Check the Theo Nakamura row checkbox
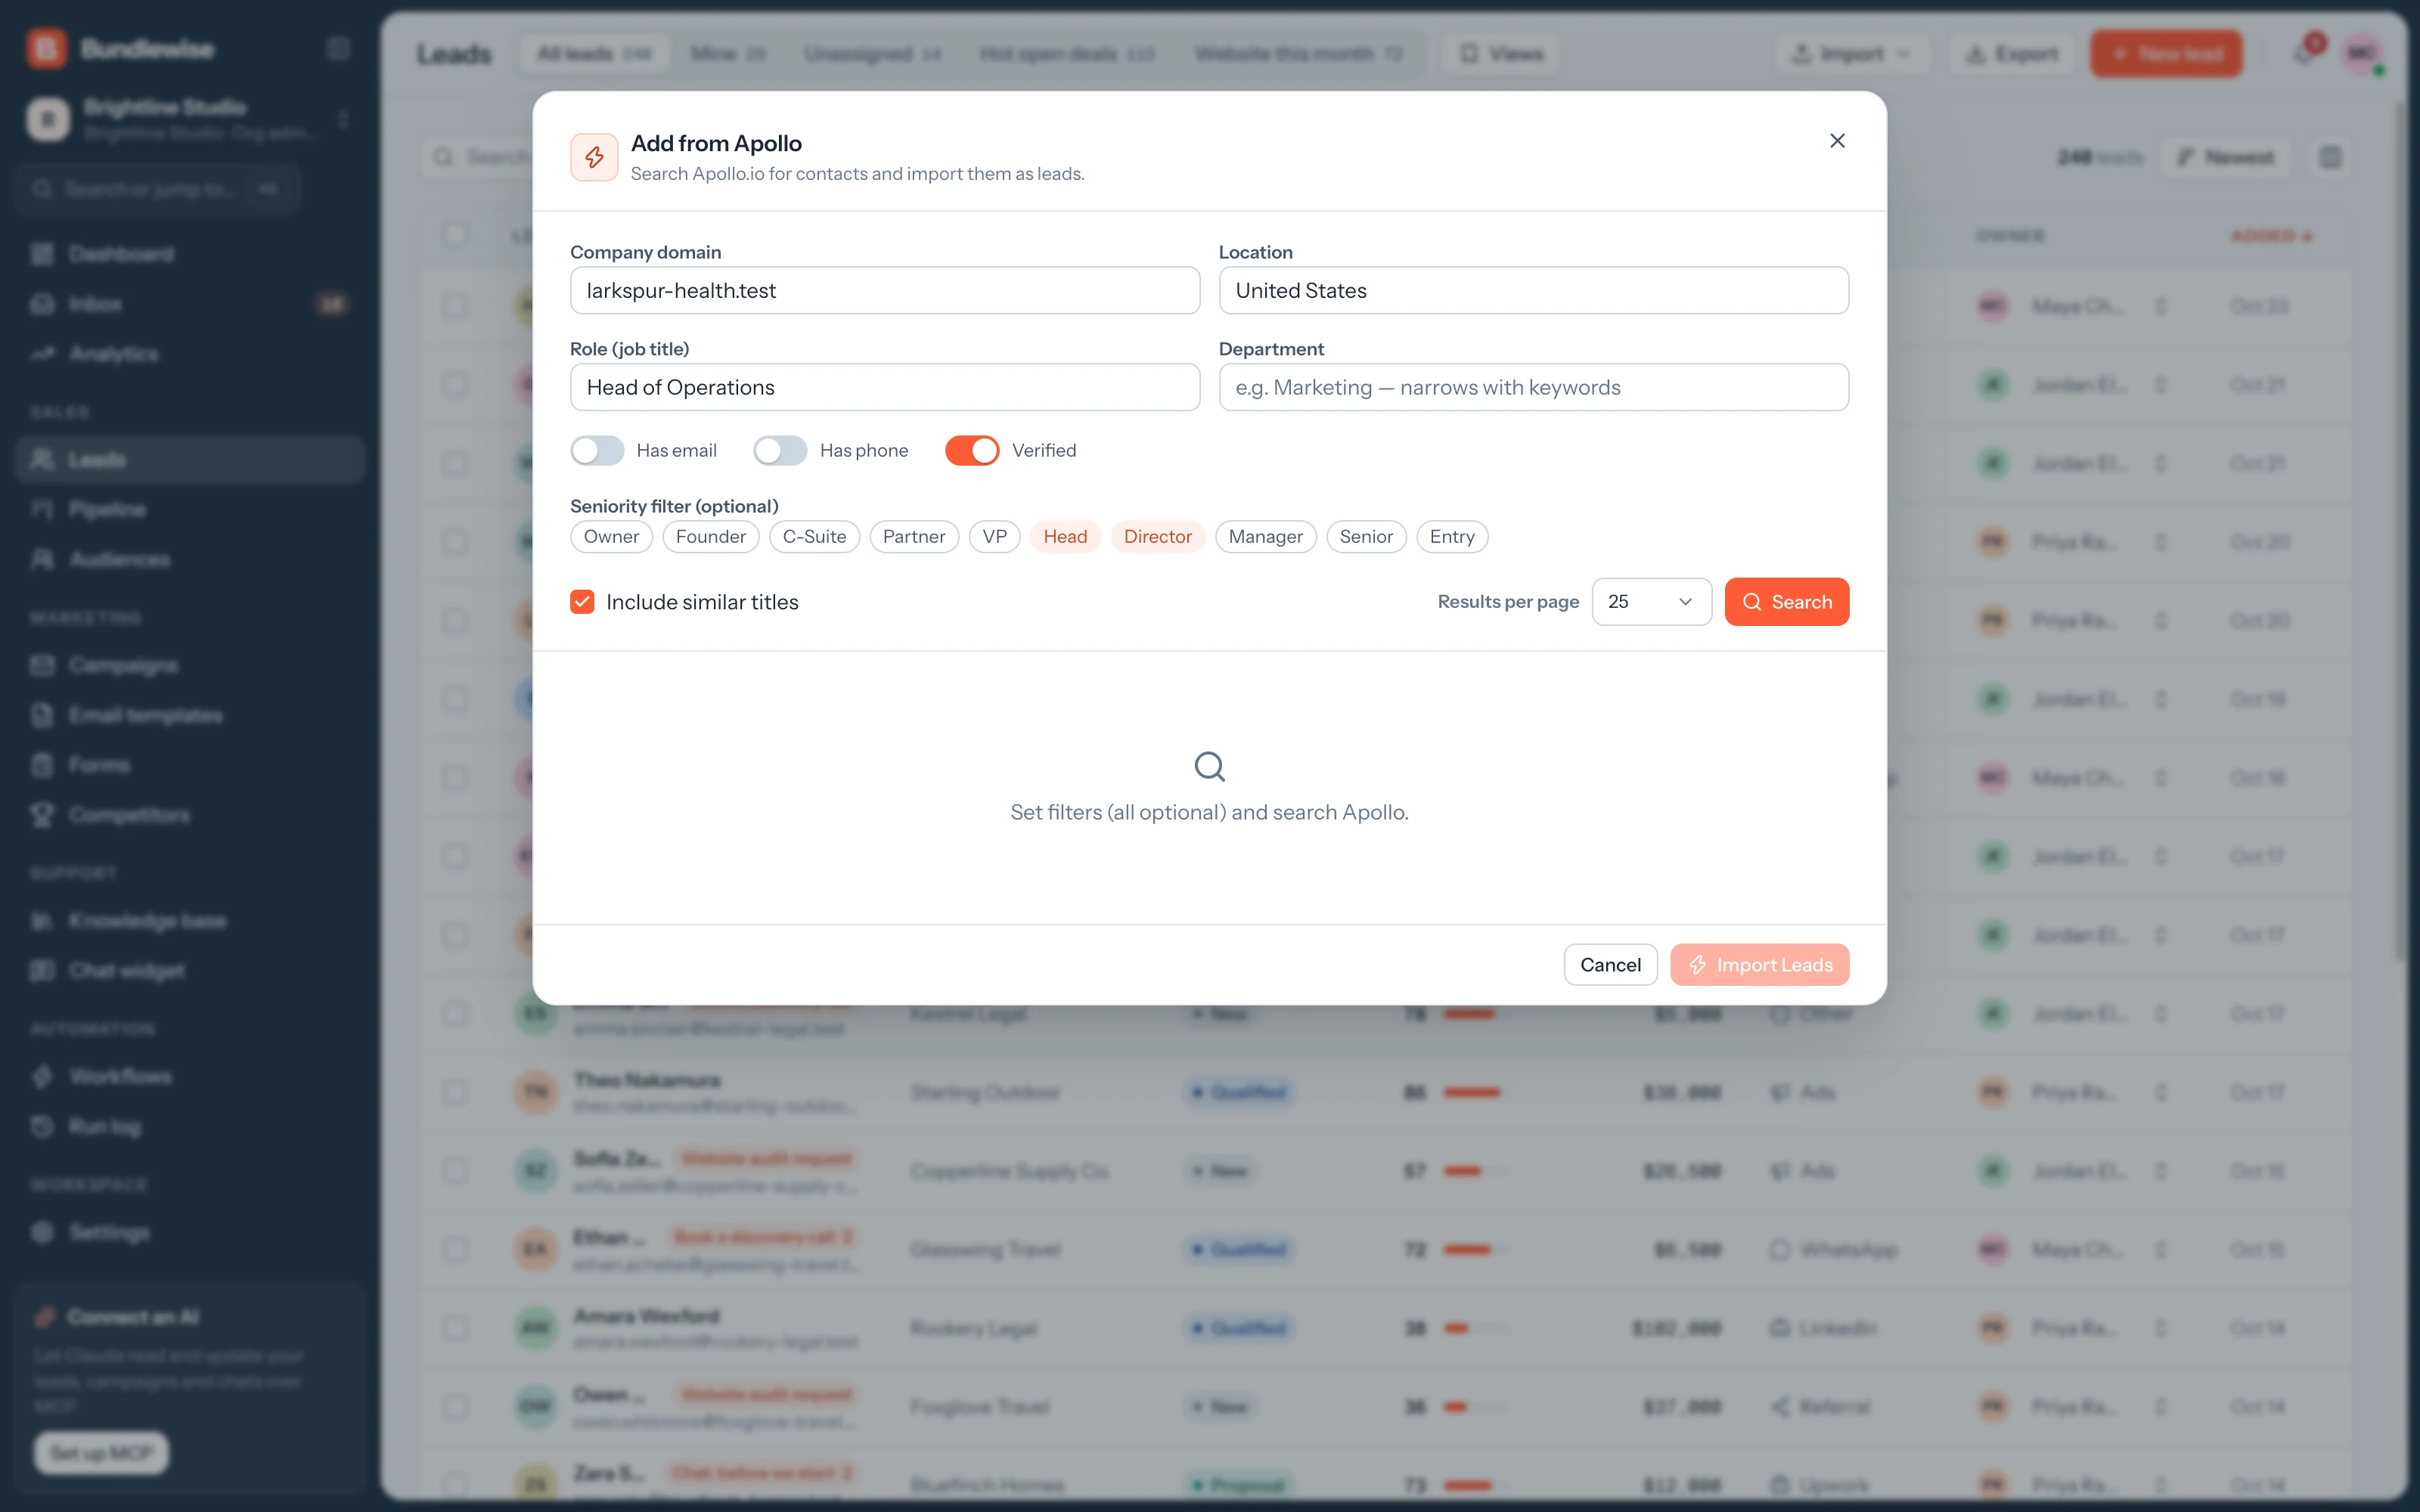 [x=455, y=1092]
